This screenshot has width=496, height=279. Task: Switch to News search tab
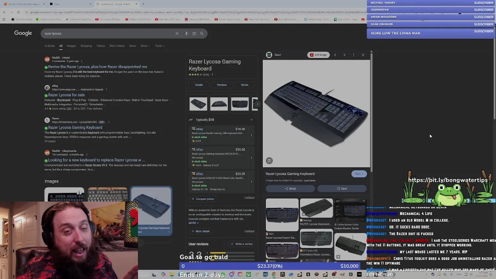pyautogui.click(x=133, y=46)
